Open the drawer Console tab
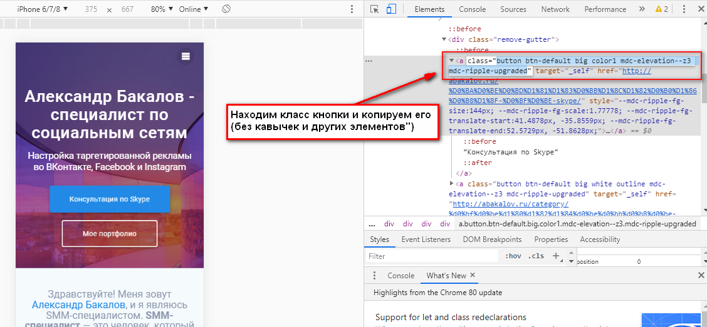This screenshot has height=327, width=707. click(x=401, y=276)
